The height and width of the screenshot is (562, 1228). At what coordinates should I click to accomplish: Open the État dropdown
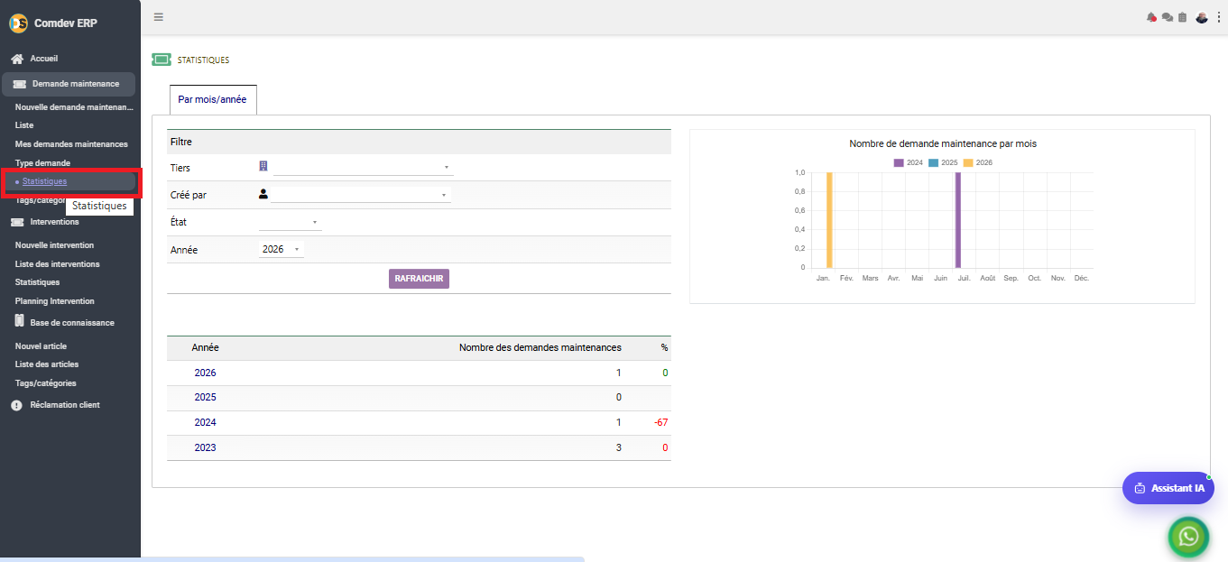click(x=290, y=222)
